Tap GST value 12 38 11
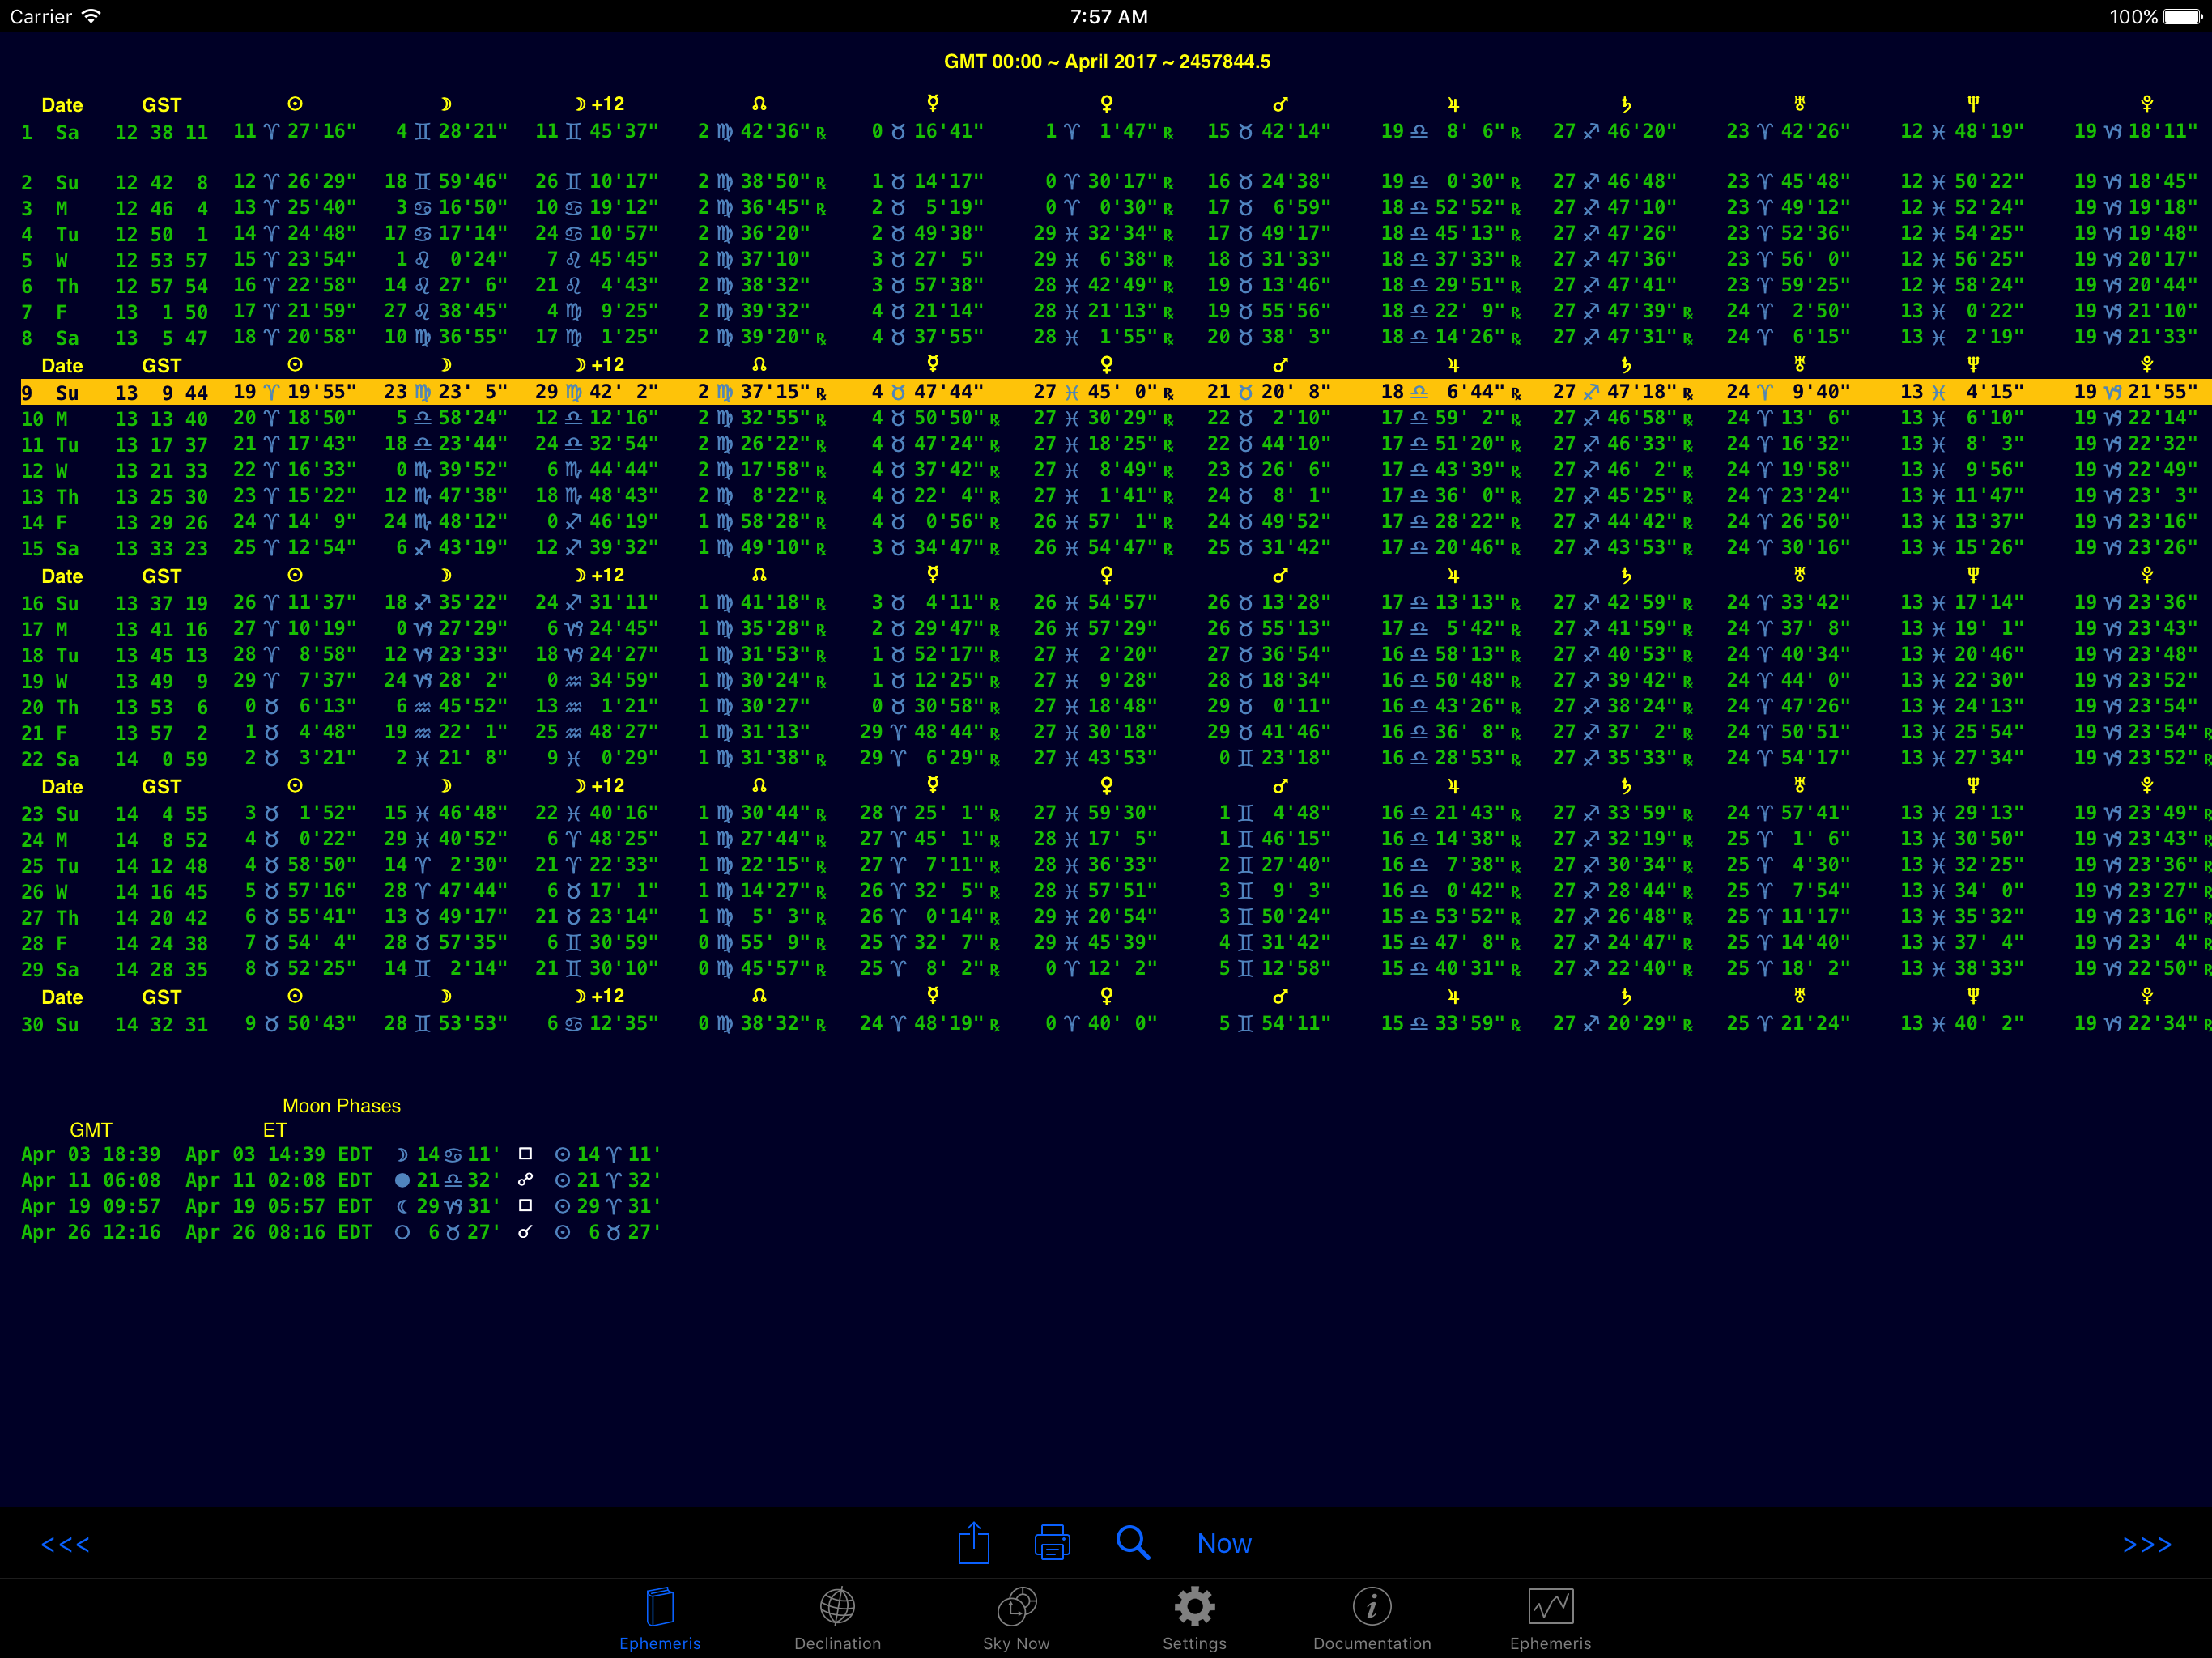The height and width of the screenshot is (1658, 2212). click(161, 133)
